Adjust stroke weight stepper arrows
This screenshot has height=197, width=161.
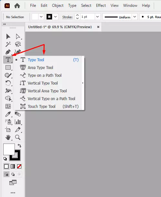[x=77, y=17]
